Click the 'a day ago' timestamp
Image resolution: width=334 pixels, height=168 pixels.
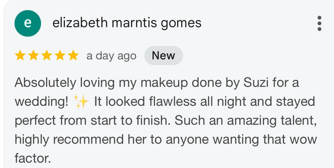[x=111, y=56]
